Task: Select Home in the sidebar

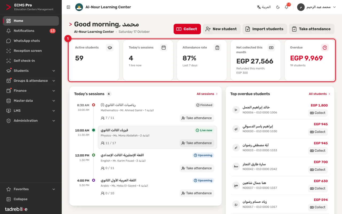Action: coord(31,21)
